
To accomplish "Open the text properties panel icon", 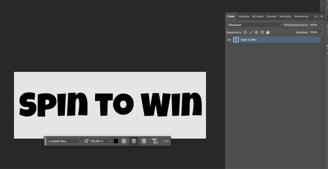I will click(x=155, y=141).
